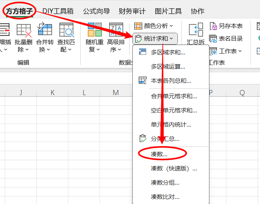Expand the 合并转换 dropdown arrow
The width and height of the screenshot is (260, 204).
[x=49, y=49]
